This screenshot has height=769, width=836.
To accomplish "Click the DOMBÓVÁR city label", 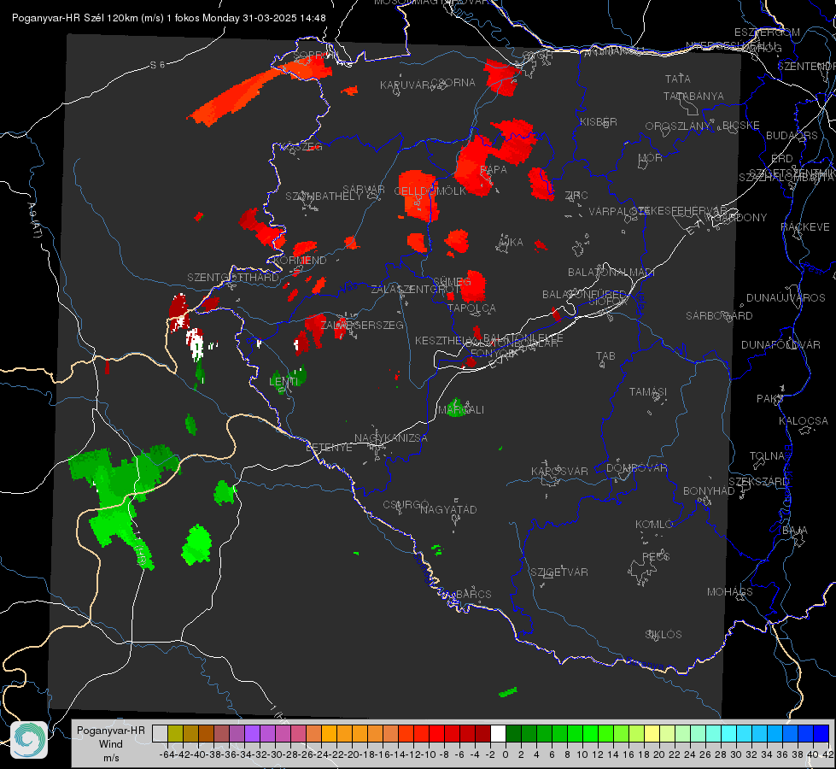I will pyautogui.click(x=636, y=468).
